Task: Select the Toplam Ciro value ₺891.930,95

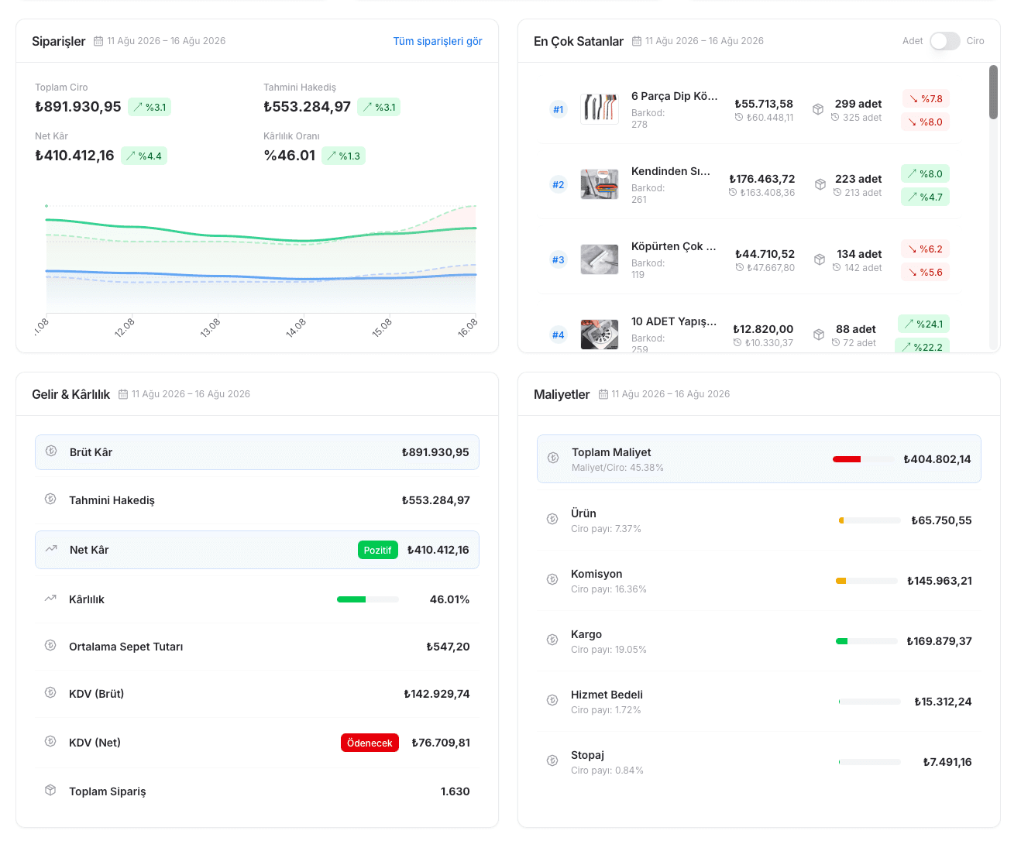Action: click(x=78, y=107)
